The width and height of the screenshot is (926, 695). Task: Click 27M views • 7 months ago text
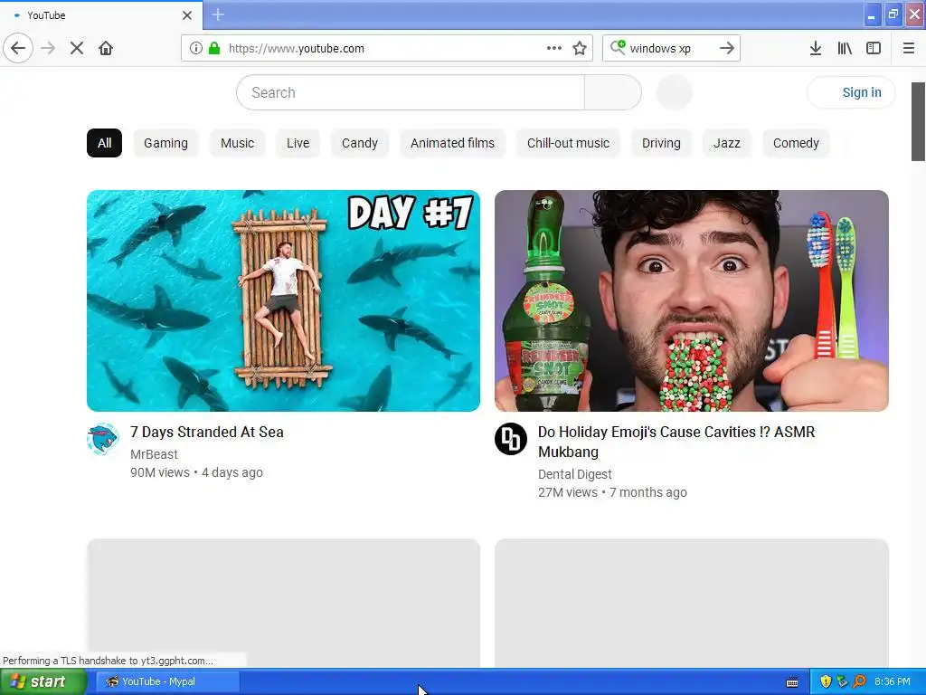pos(612,493)
